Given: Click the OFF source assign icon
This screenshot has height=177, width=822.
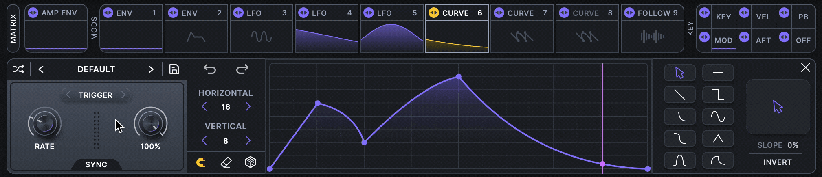Looking at the screenshot, I should click(784, 37).
